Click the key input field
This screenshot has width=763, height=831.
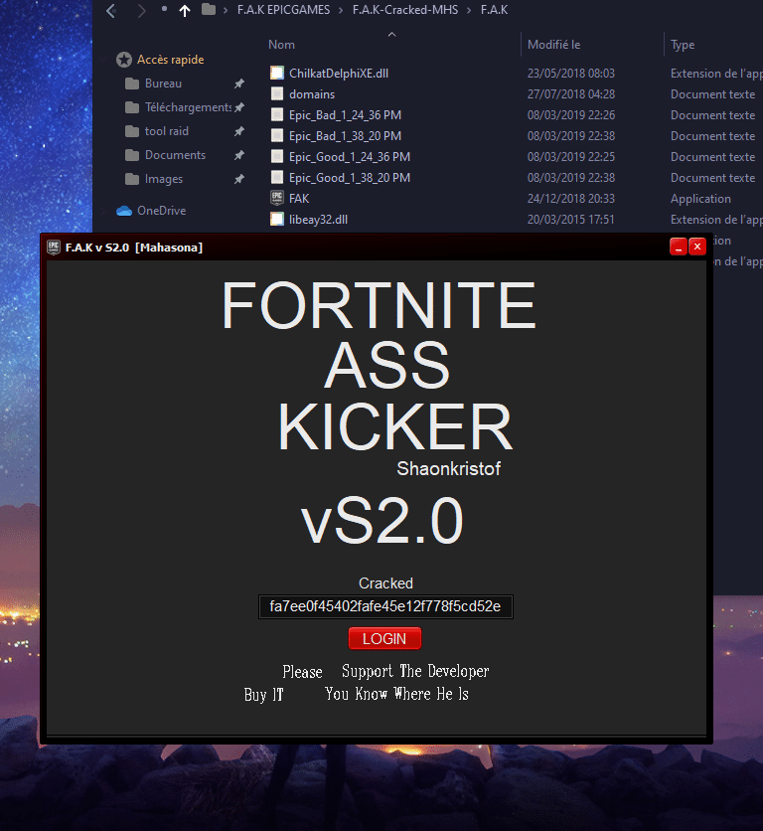(385, 606)
